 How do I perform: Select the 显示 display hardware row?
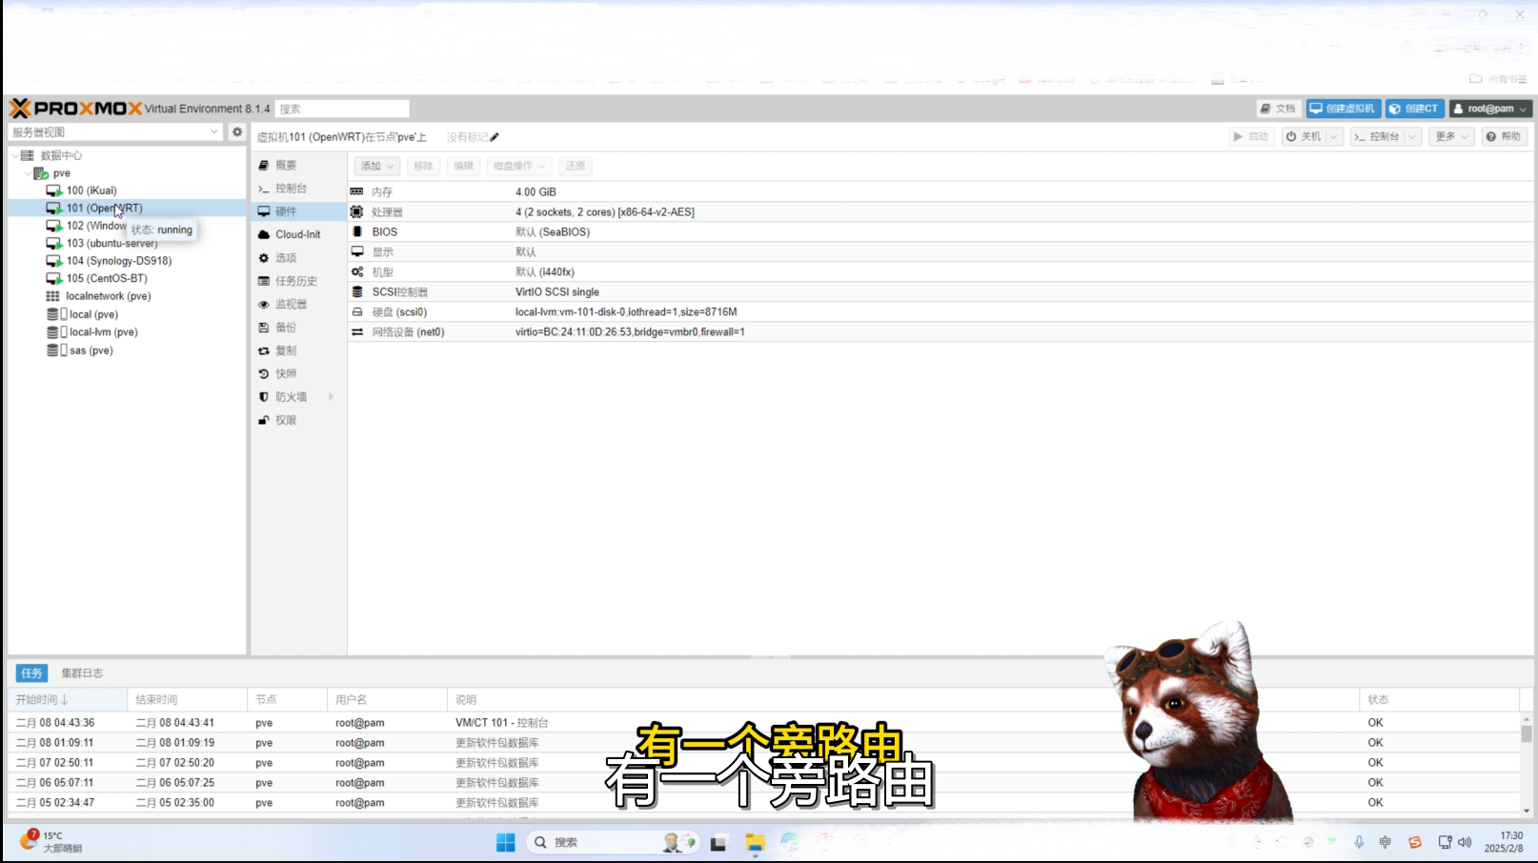[x=940, y=251]
